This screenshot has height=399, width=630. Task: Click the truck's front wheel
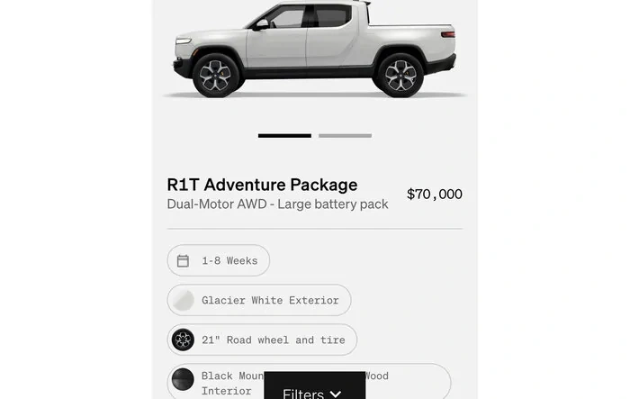pyautogui.click(x=216, y=76)
